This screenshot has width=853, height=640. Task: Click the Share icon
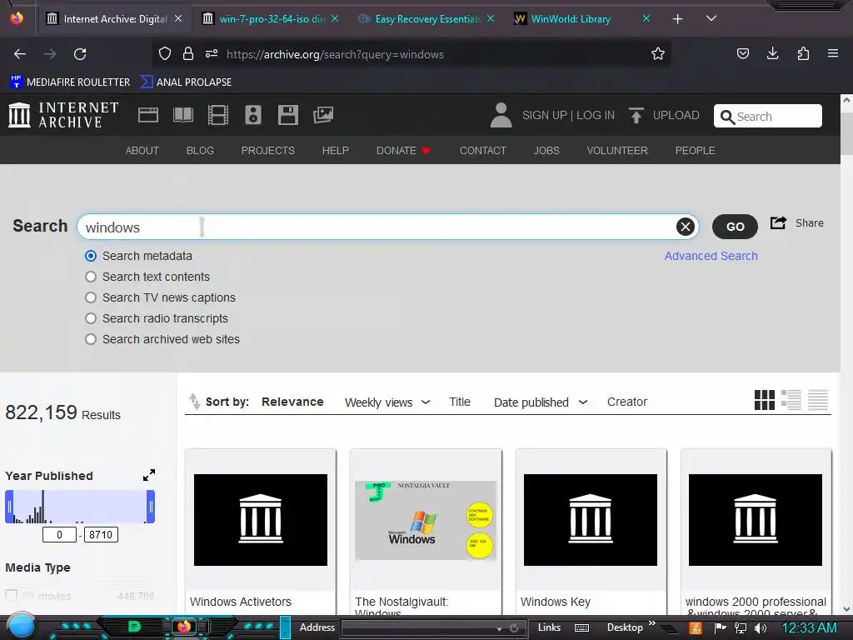click(779, 222)
